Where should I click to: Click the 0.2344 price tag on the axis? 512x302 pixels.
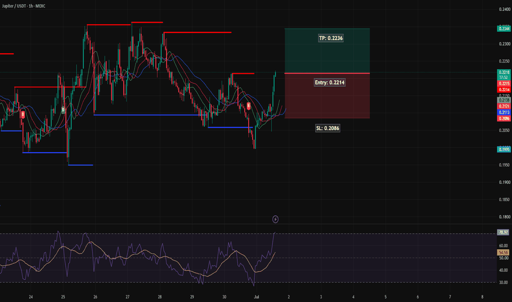click(x=504, y=29)
